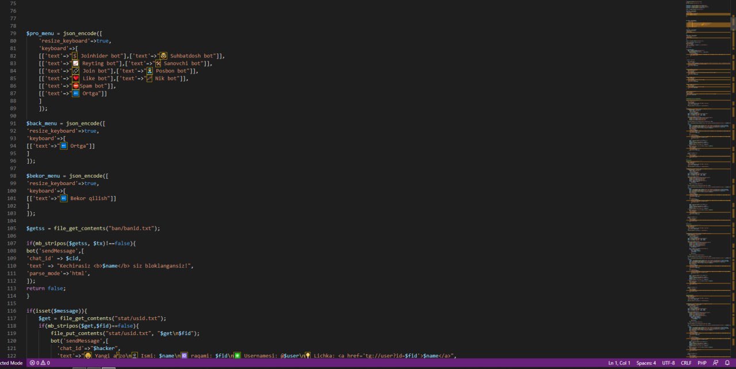736x369 pixels.
Task: Click the arrow emoji before Bekor qilish
Action: click(x=64, y=198)
